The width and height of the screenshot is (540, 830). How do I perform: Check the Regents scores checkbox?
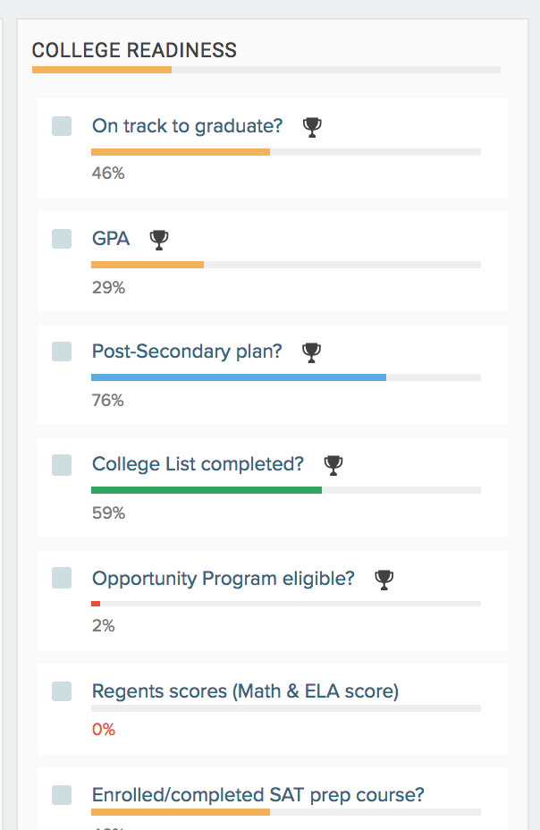[62, 691]
